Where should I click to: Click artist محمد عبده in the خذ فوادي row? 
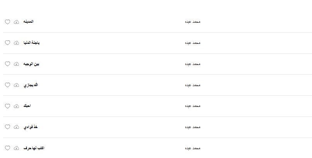click(x=192, y=127)
